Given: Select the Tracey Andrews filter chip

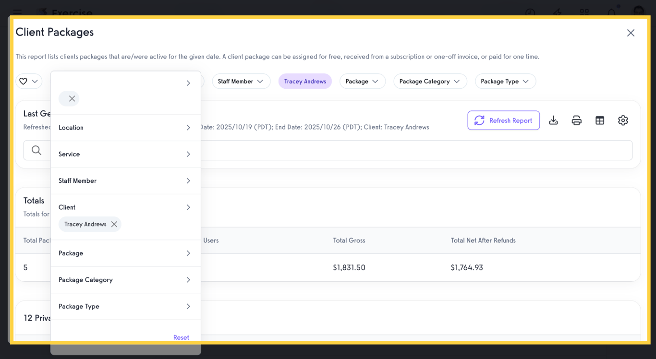Looking at the screenshot, I should point(305,81).
